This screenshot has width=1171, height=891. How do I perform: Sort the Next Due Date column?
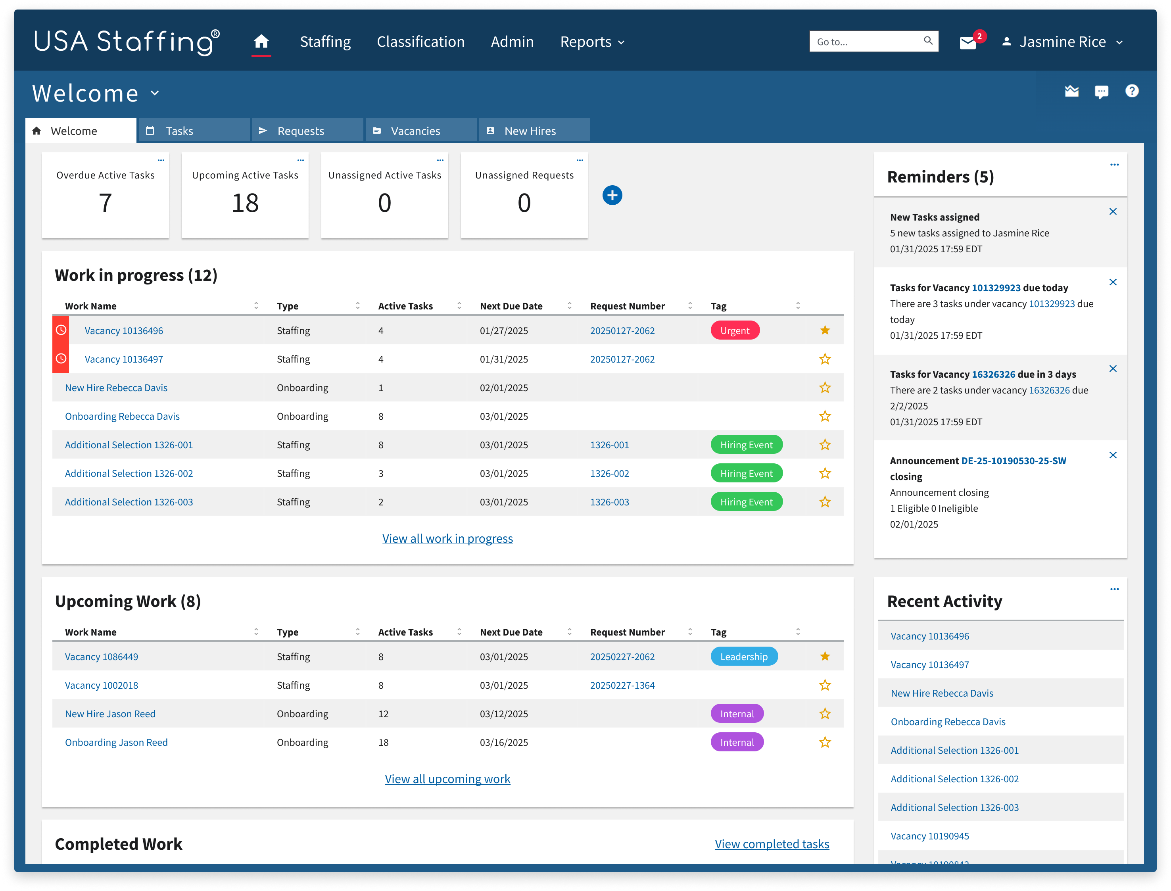coord(570,305)
